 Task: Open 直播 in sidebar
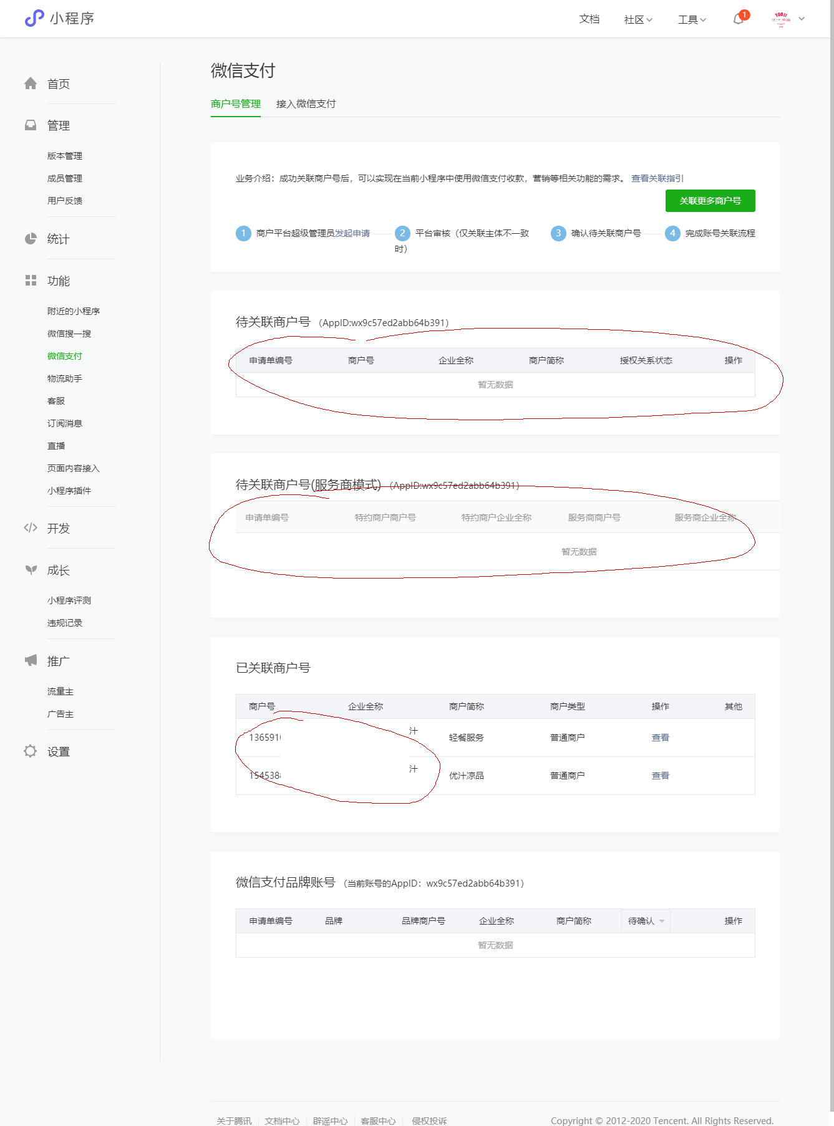(56, 446)
